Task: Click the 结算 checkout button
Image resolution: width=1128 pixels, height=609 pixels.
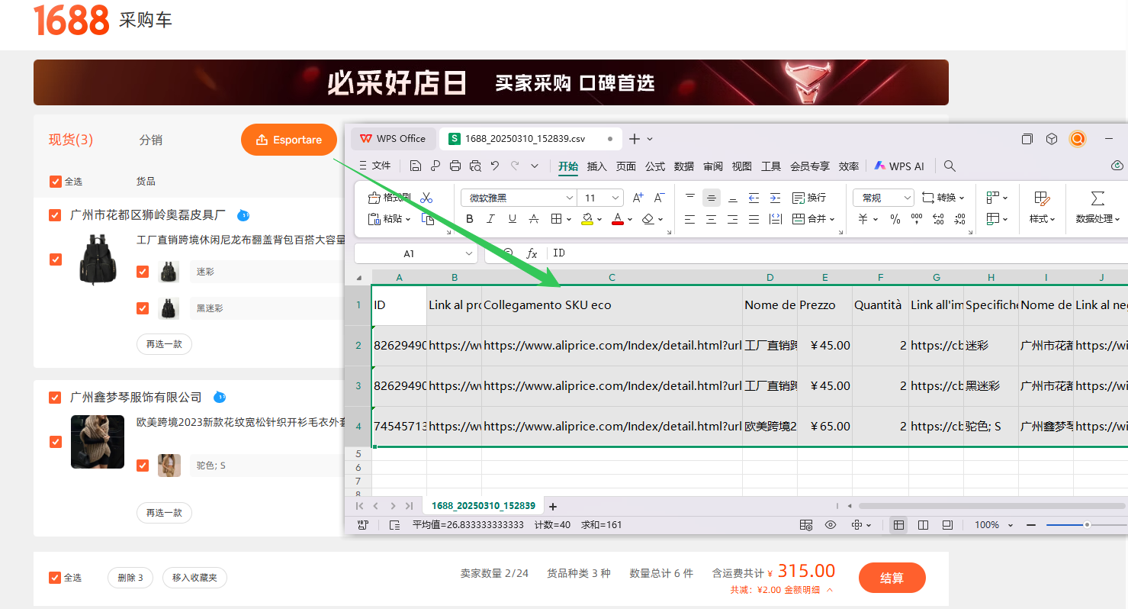Action: click(892, 578)
